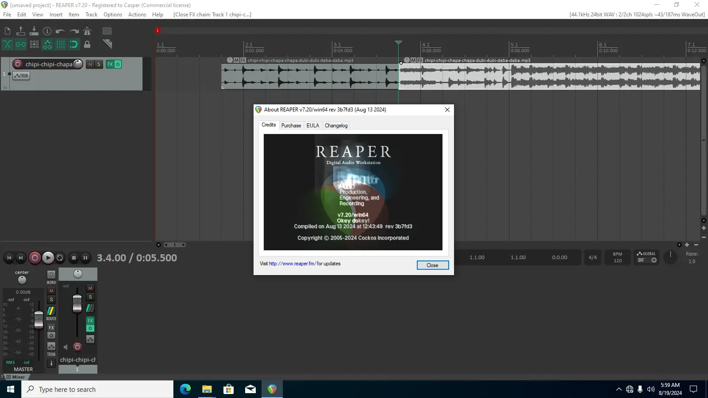Open the MASTER FX chain in mixer

point(51,328)
